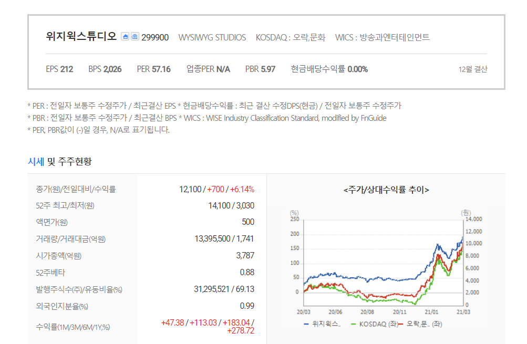Click the EPS 212 value
Viewport: 527px width, 344px height.
59,69
